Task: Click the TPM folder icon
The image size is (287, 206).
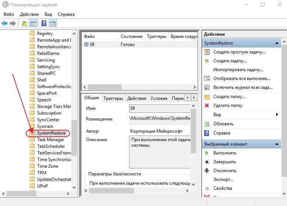Action: [x=32, y=172]
